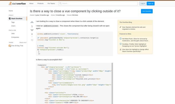Screen dimensions: 175x104
Task: Downvote the question with the down arrow
Action: [x=32, y=30]
